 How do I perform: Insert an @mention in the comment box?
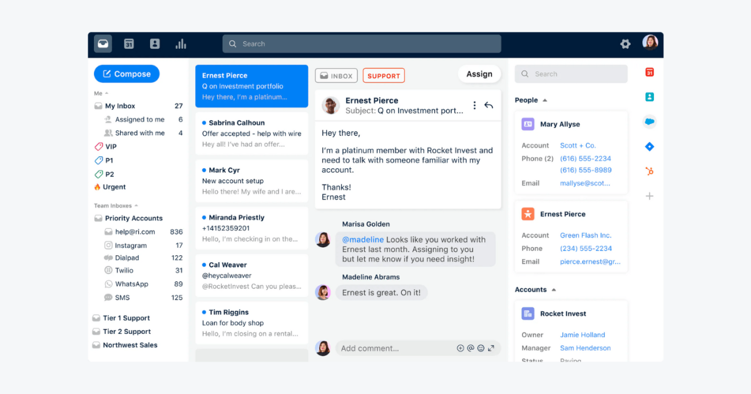(470, 348)
